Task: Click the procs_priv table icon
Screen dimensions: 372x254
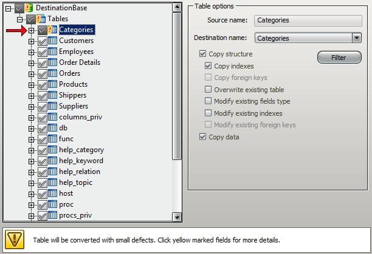Action: click(52, 215)
